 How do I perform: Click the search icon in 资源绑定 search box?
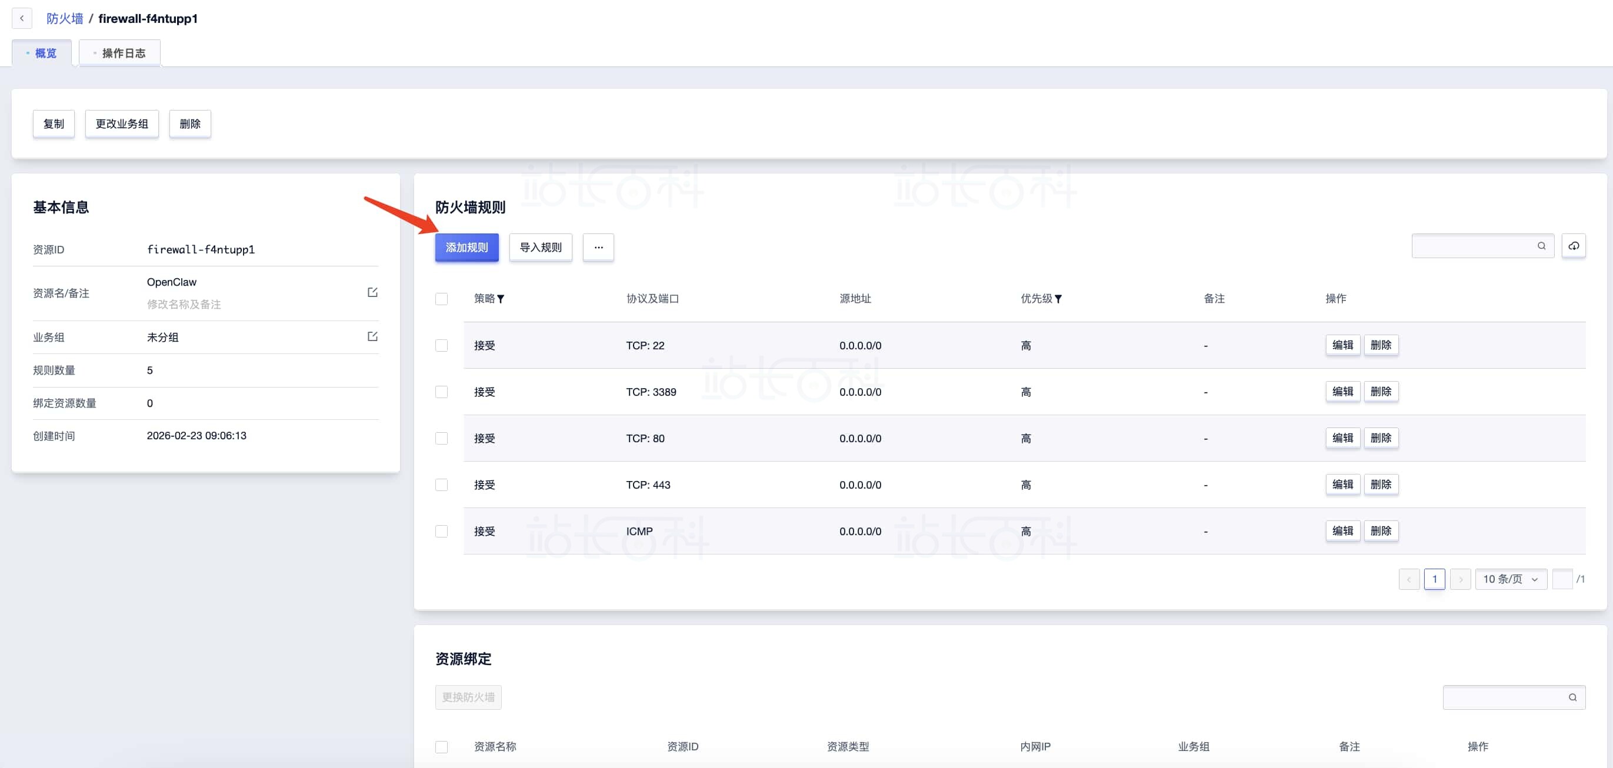point(1572,697)
